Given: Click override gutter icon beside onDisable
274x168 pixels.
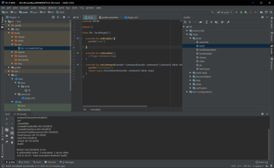Looking at the screenshot, I should pos(78,53).
